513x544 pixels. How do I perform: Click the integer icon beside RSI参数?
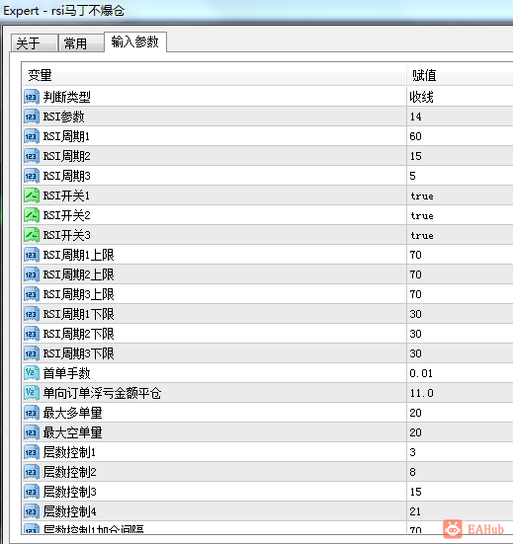coord(32,117)
